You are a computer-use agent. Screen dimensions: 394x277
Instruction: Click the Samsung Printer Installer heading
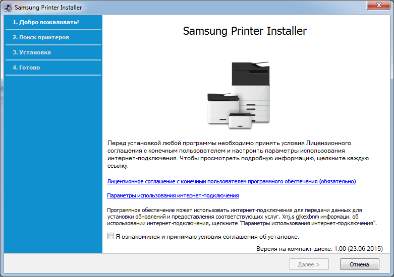tap(245, 31)
